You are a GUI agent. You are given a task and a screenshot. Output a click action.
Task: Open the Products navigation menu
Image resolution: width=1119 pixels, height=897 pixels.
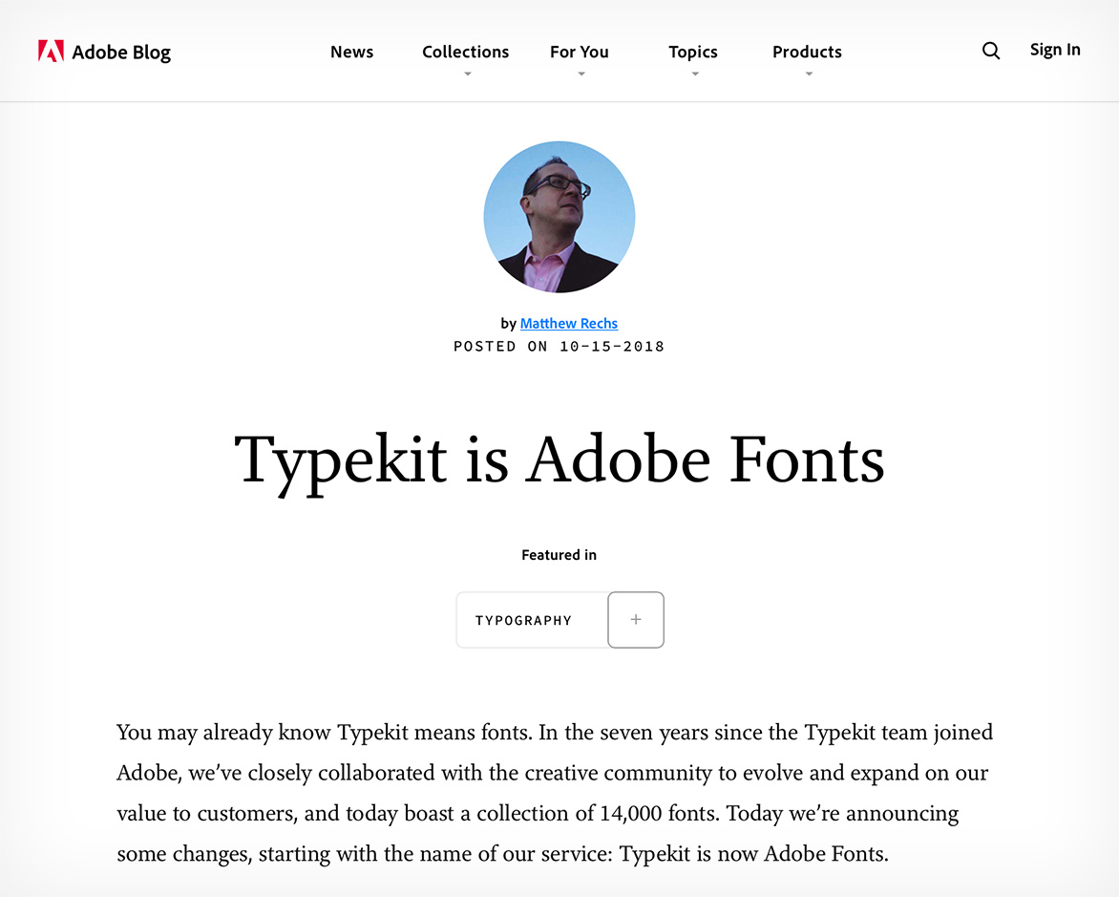click(x=807, y=52)
